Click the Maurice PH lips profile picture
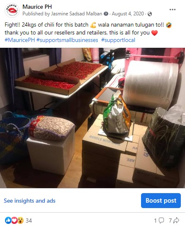This screenshot has height=228, width=185. [x=12, y=10]
